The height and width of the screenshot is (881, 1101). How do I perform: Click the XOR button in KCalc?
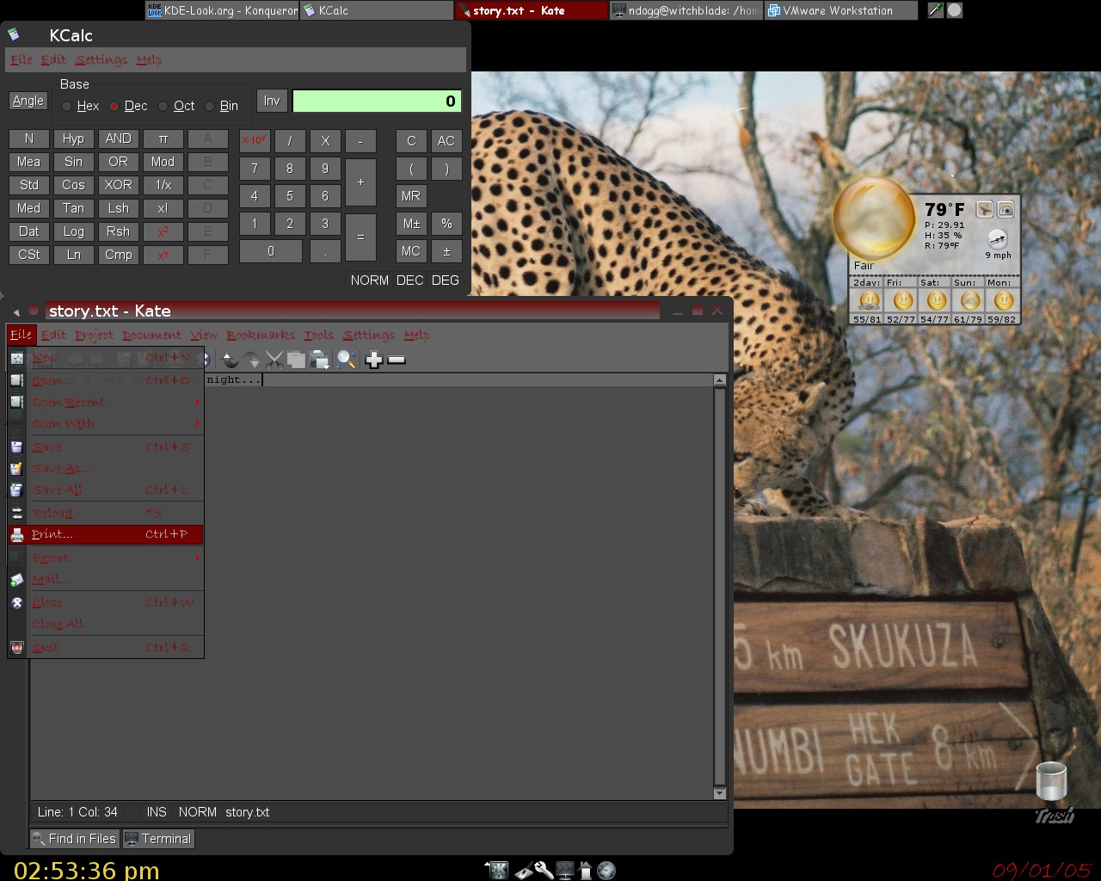click(119, 185)
